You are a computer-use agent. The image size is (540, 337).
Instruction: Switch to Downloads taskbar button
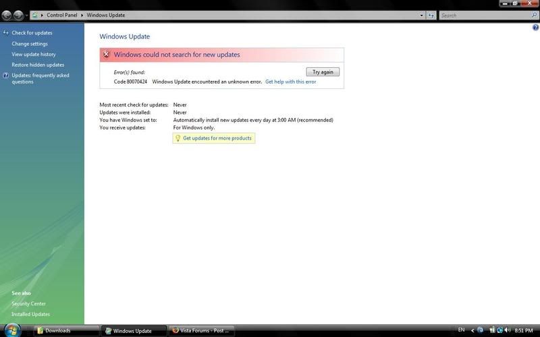coord(66,331)
